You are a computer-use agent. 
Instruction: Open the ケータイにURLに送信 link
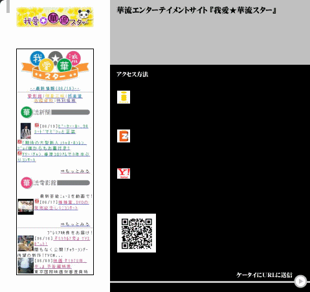click(x=264, y=275)
